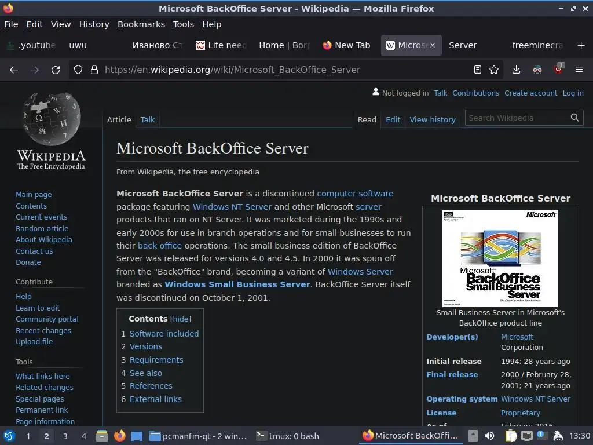Click the Edit article tab
Viewport: 593px width, 445px height.
tap(393, 119)
